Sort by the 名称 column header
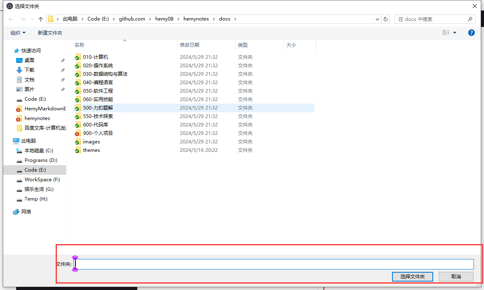This screenshot has width=484, height=290. (79, 45)
